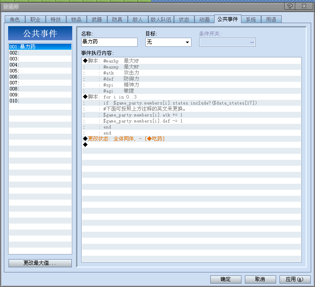This screenshot has height=287, width=315.
Task: Select empty event slot 009
Action: point(40,95)
